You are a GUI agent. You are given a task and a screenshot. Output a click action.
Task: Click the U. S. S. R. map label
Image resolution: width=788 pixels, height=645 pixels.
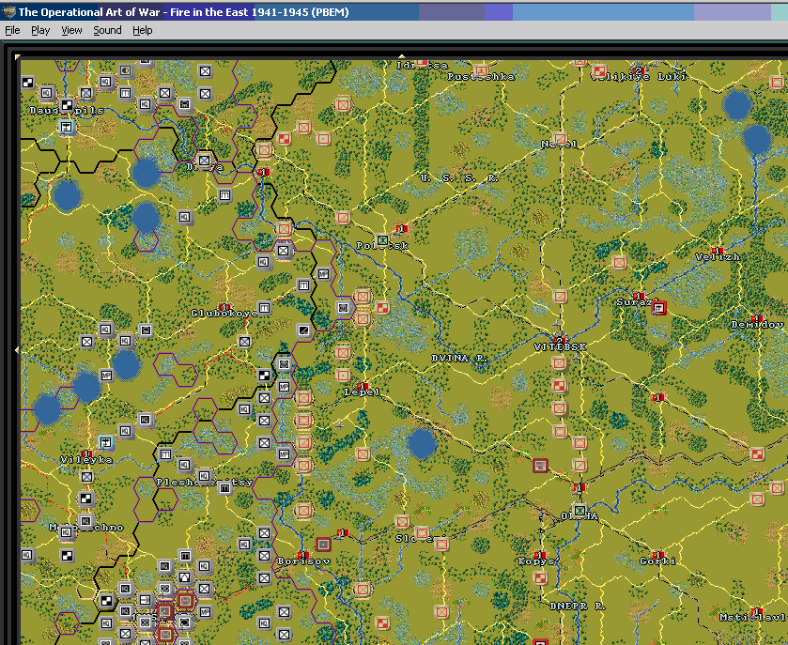459,178
